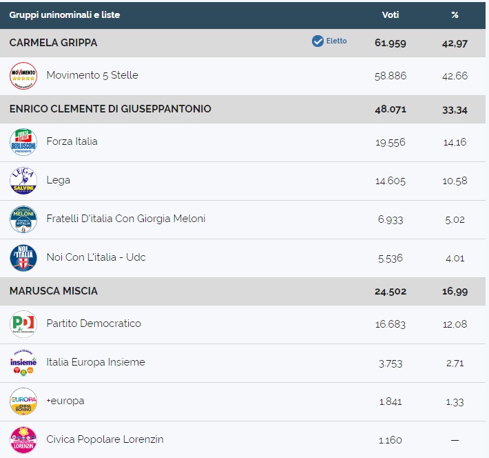Click the Forza Italia Berlusconi logo

(x=23, y=142)
